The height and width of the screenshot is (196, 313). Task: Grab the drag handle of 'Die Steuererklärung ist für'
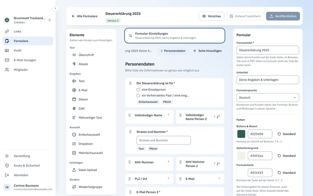130,83
